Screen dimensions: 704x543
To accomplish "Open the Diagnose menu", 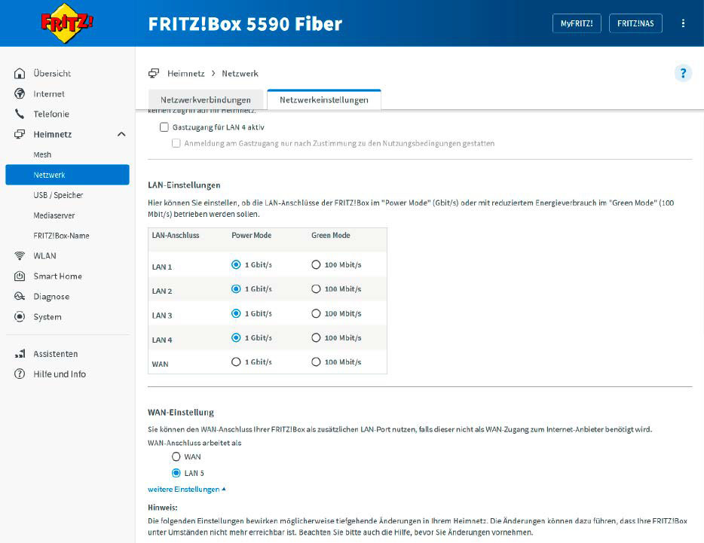I will (x=51, y=296).
